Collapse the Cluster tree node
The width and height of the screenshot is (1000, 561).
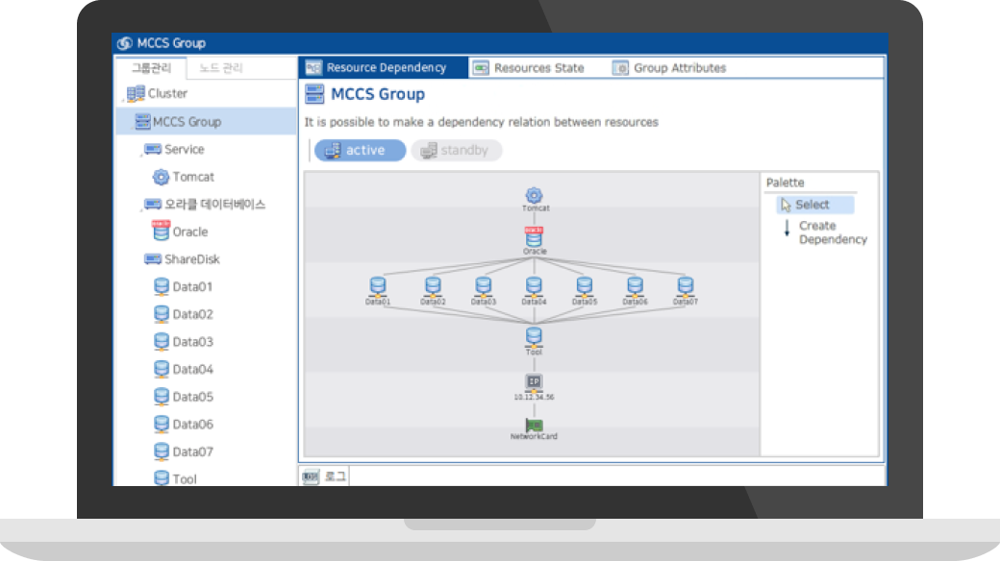(x=123, y=98)
